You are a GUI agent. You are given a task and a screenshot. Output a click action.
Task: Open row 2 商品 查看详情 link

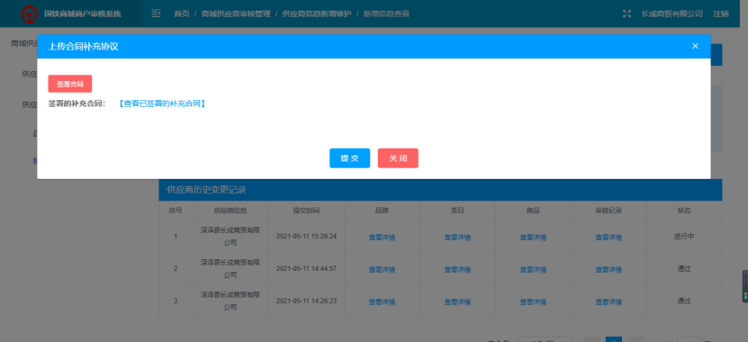coord(533,270)
